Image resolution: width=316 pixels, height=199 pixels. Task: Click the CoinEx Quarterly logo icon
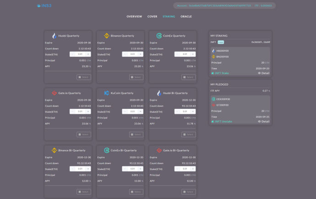point(159,36)
